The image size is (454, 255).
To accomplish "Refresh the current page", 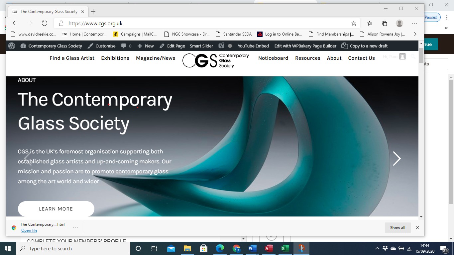I will [x=45, y=23].
